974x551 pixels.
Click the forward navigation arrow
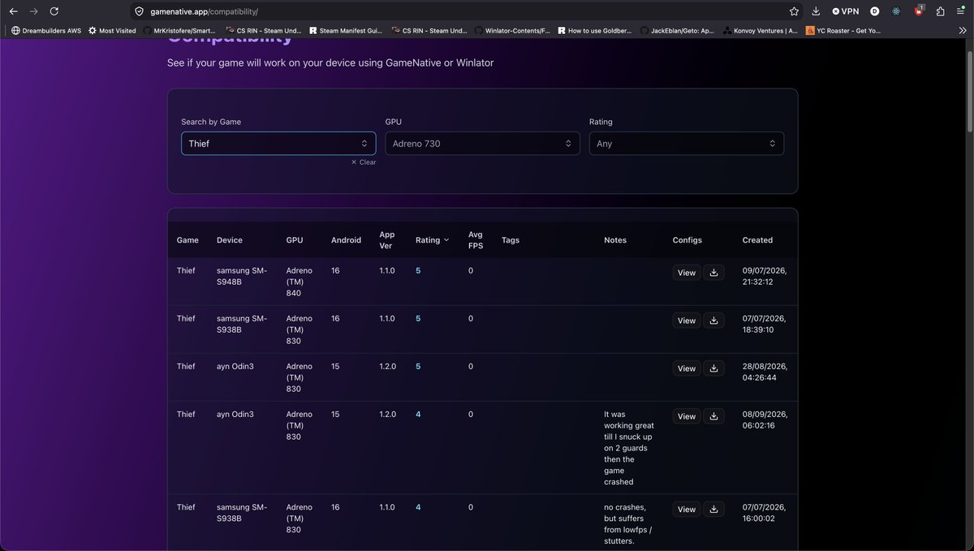coord(33,11)
